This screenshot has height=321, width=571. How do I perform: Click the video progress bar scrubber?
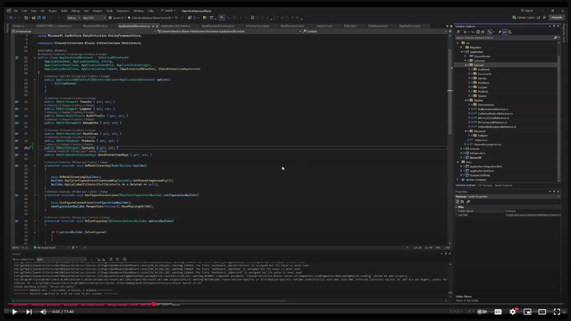click(154, 304)
